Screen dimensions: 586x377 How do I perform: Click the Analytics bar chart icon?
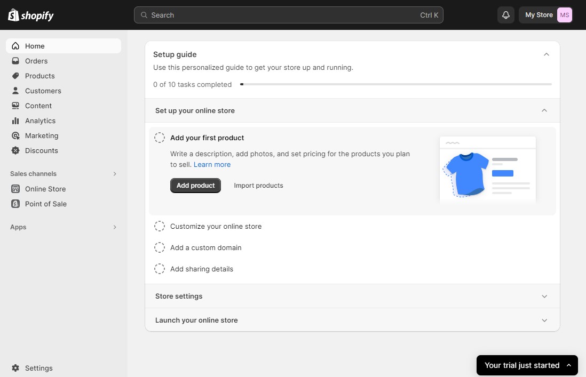click(x=15, y=121)
